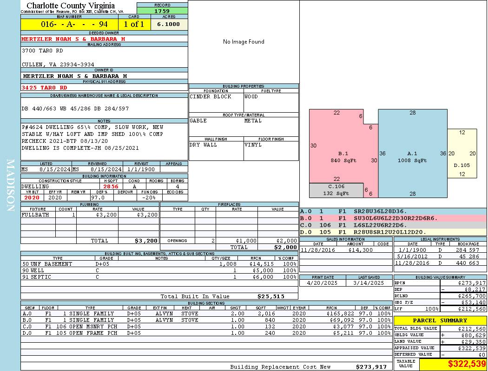The width and height of the screenshot is (488, 371).
Task: Click the taxable value $322,539 in red
Action: [467, 364]
